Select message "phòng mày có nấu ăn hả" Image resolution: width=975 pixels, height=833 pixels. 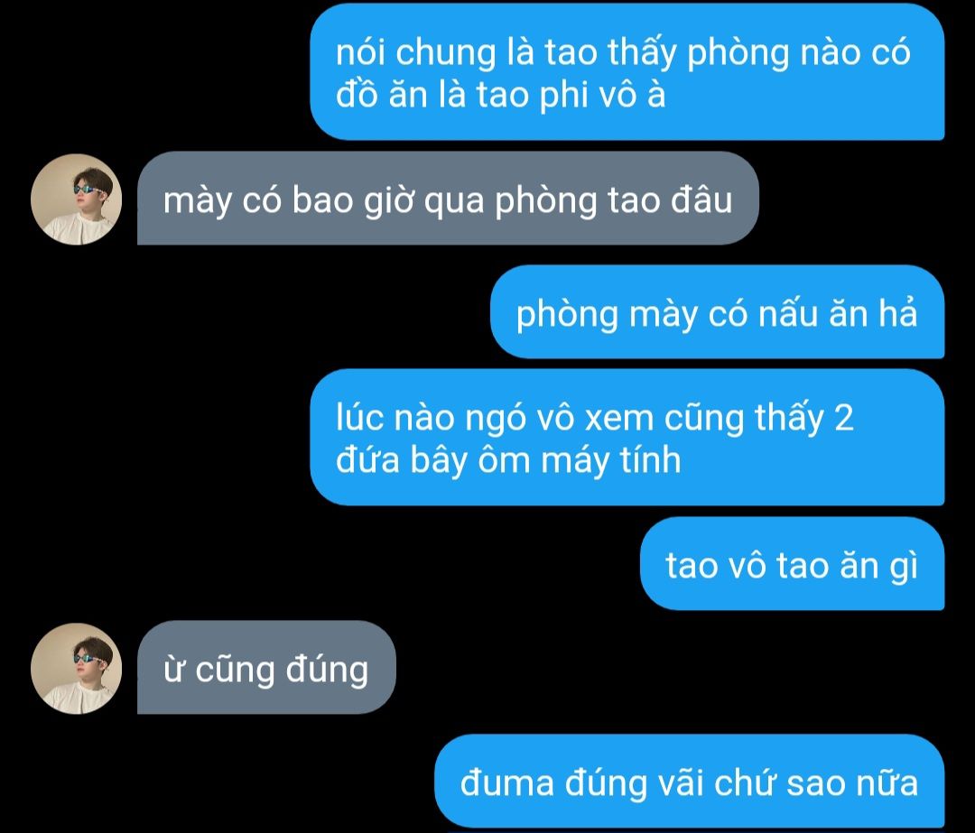point(717,312)
